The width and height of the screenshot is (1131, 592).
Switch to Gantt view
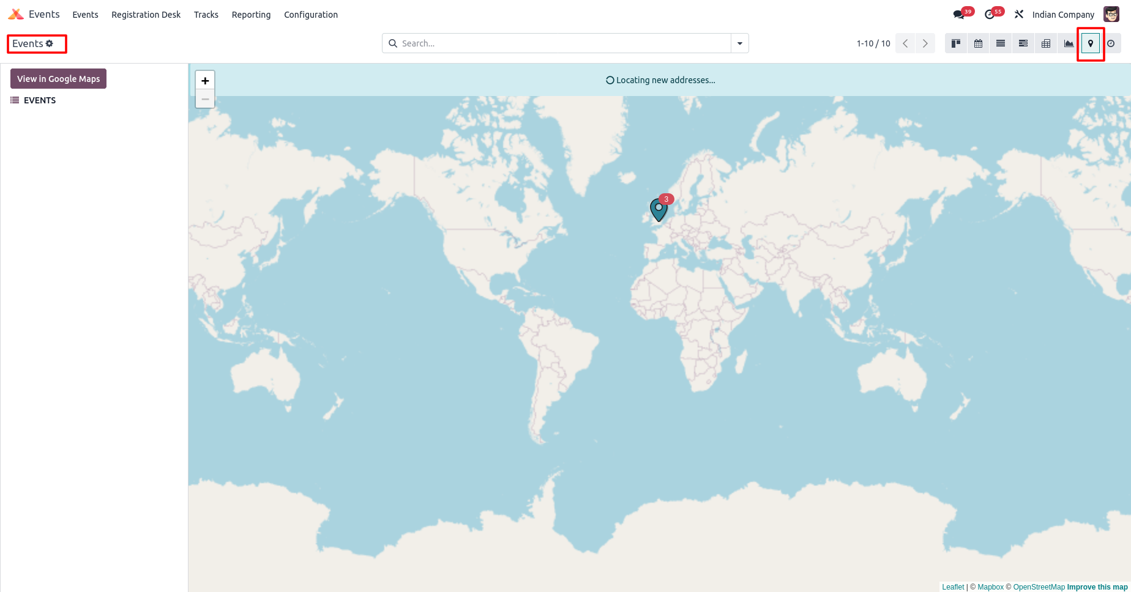[1023, 43]
